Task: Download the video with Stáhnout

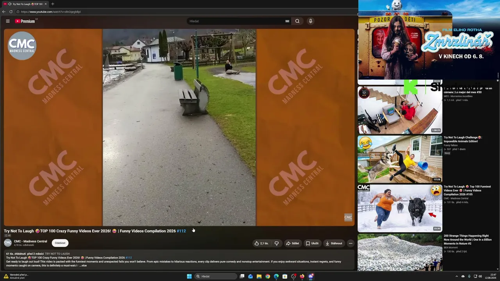Action: (334, 243)
